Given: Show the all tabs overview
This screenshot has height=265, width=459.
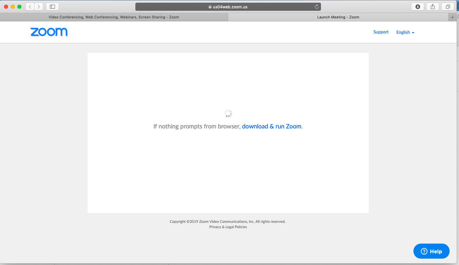Looking at the screenshot, I should pyautogui.click(x=448, y=7).
